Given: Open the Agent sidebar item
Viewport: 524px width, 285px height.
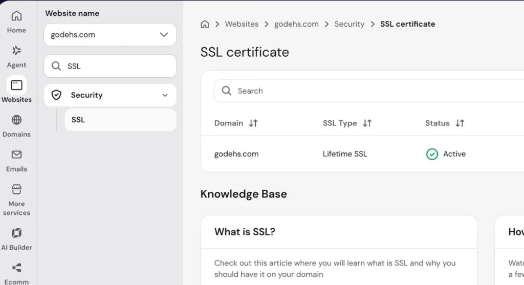Looking at the screenshot, I should pos(16,57).
